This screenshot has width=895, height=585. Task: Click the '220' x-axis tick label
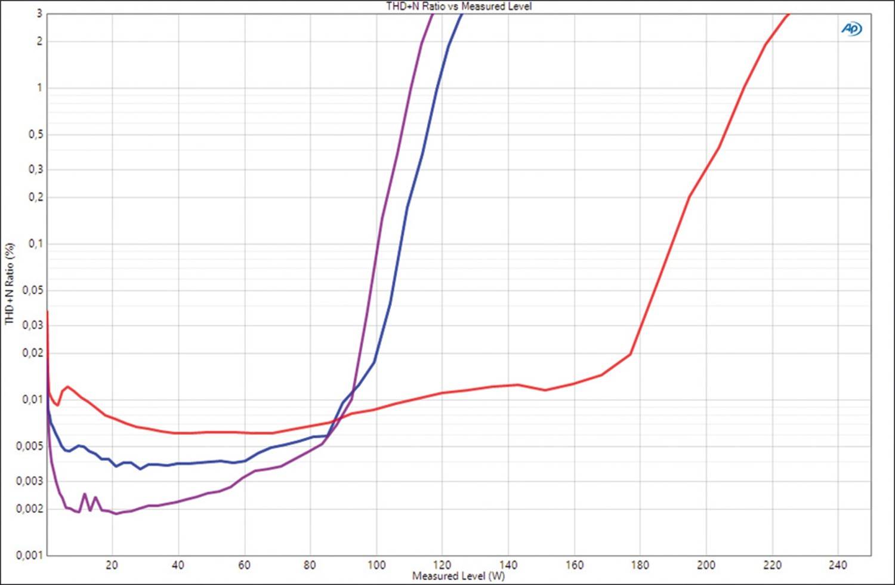click(772, 565)
